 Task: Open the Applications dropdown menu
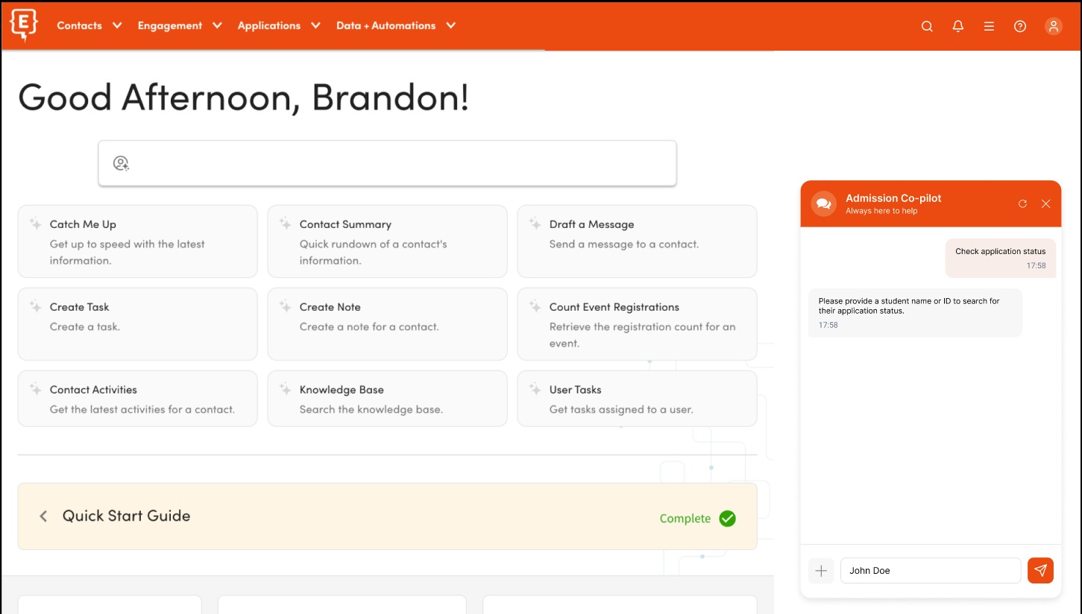point(279,25)
